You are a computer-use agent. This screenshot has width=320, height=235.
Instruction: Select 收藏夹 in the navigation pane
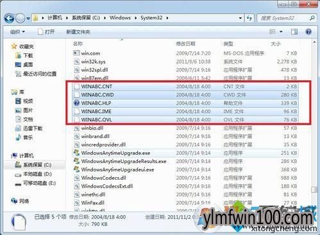26,46
